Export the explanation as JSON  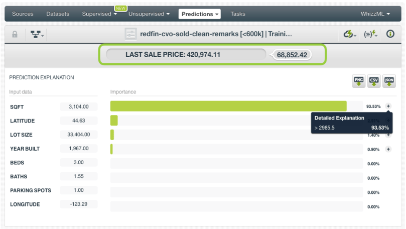coord(389,81)
